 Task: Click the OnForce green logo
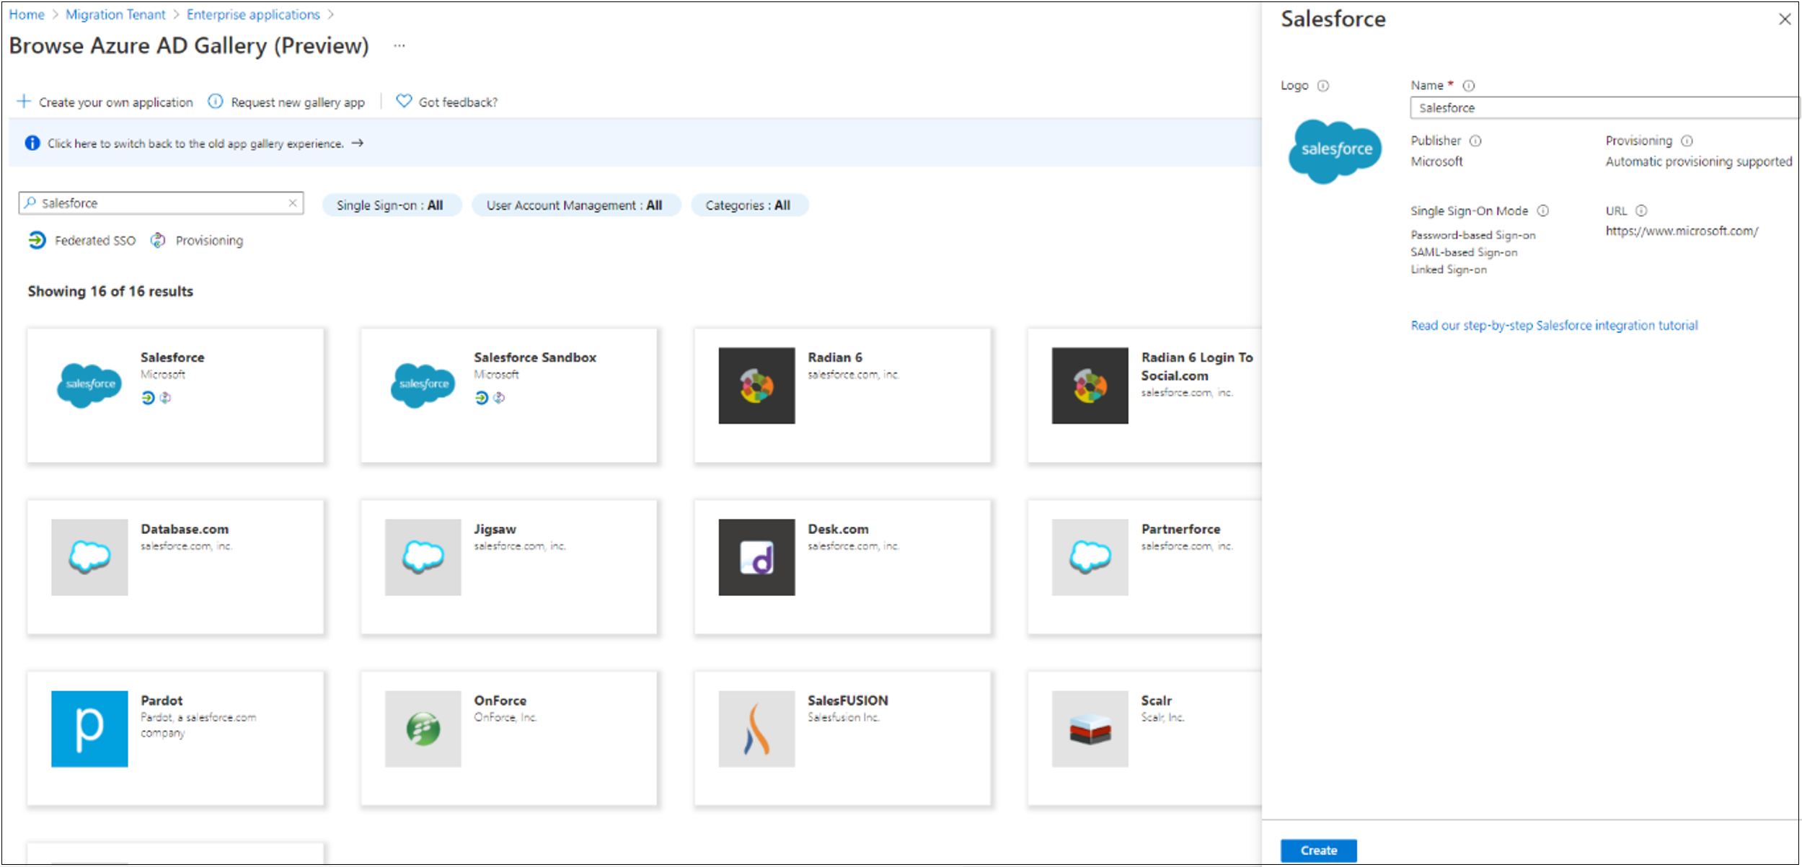423,729
